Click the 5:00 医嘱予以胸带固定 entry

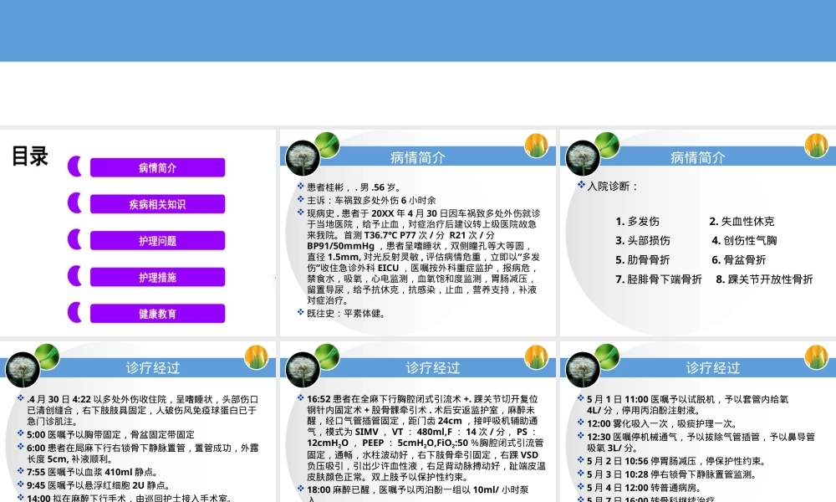coord(110,434)
